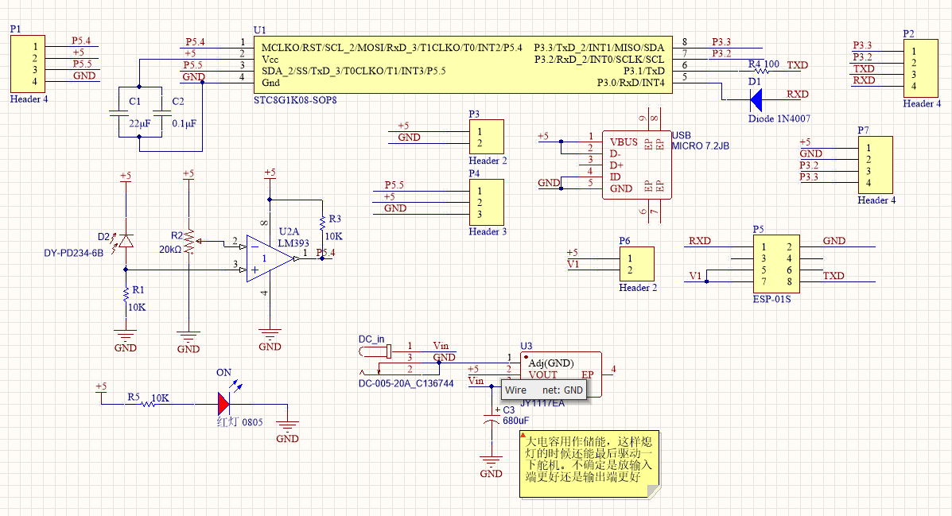Click the 'MICRO 7.2JB' label
The height and width of the screenshot is (516, 952).
click(x=701, y=145)
